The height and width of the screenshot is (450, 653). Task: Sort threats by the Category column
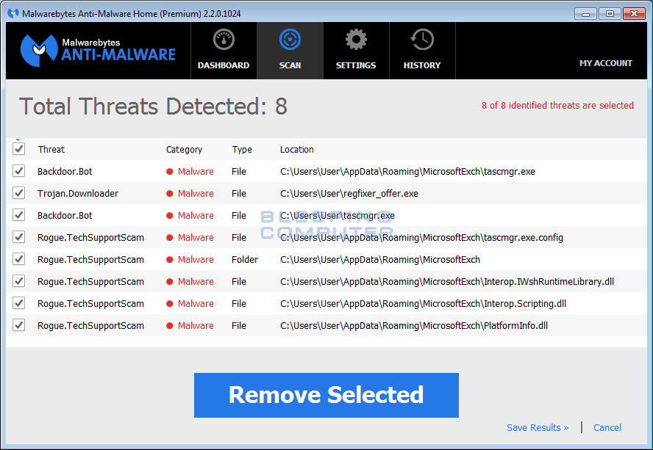click(184, 149)
